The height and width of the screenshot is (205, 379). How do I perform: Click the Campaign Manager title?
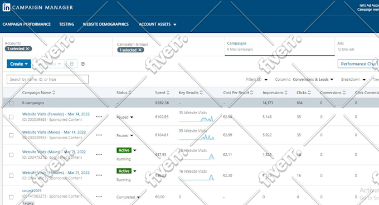(42, 7)
